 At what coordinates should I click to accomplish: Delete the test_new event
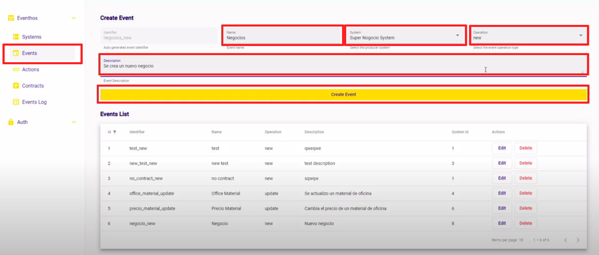(526, 148)
